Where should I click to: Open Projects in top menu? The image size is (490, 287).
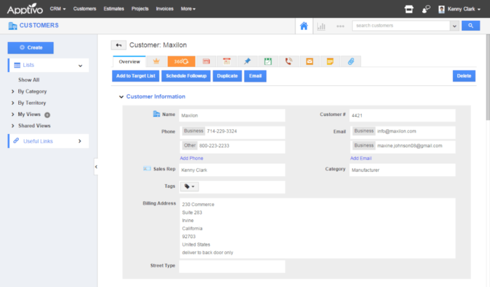140,9
